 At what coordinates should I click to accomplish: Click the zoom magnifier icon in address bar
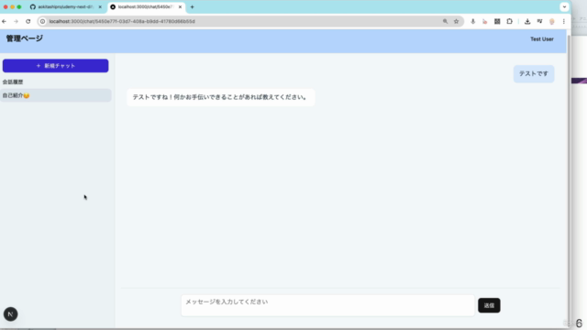coord(445,21)
